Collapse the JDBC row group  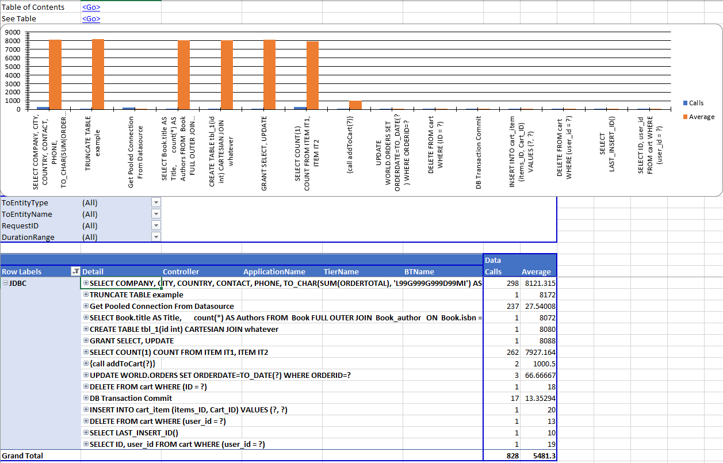coord(5,283)
